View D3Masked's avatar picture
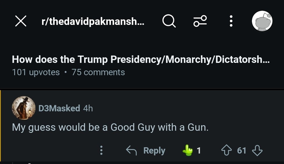 [x=23, y=108]
